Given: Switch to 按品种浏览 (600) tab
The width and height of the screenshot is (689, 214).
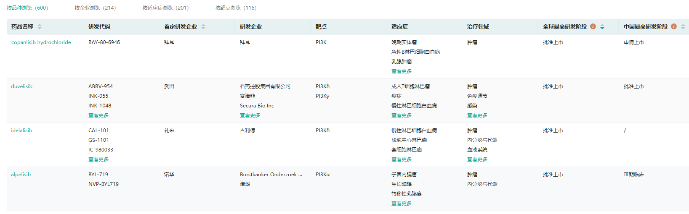Looking at the screenshot, I should (27, 8).
